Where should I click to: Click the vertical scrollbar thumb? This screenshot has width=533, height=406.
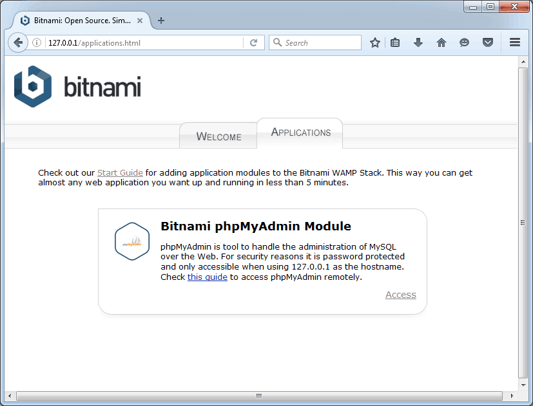click(523, 223)
